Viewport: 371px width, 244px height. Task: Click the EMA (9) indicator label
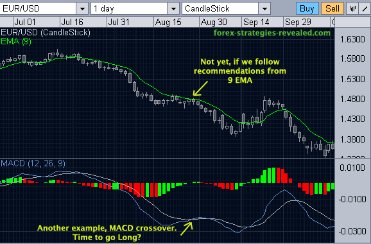pos(16,42)
